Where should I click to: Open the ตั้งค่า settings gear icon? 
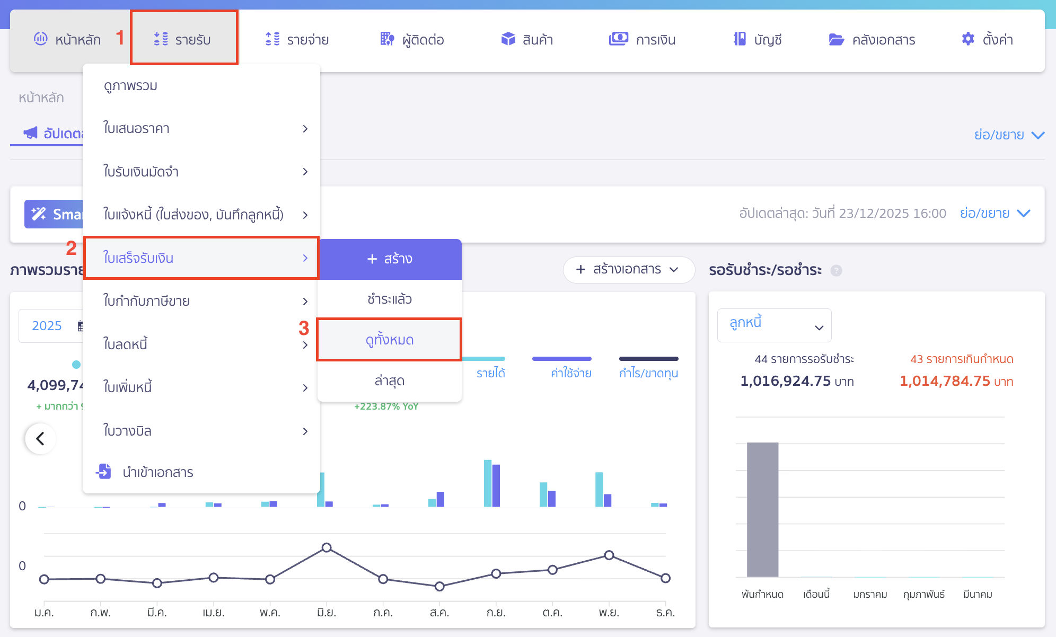tap(968, 39)
